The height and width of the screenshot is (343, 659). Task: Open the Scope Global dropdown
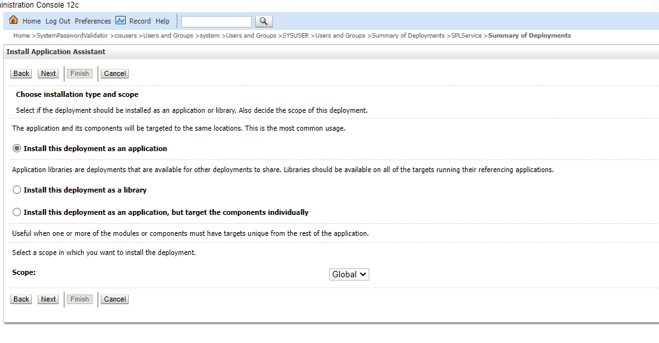(x=349, y=274)
